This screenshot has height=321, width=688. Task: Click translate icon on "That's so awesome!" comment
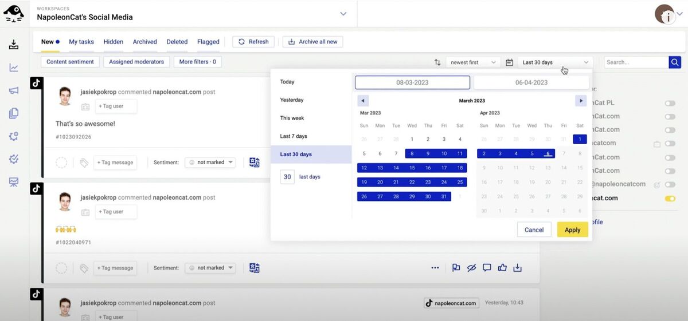[255, 163]
